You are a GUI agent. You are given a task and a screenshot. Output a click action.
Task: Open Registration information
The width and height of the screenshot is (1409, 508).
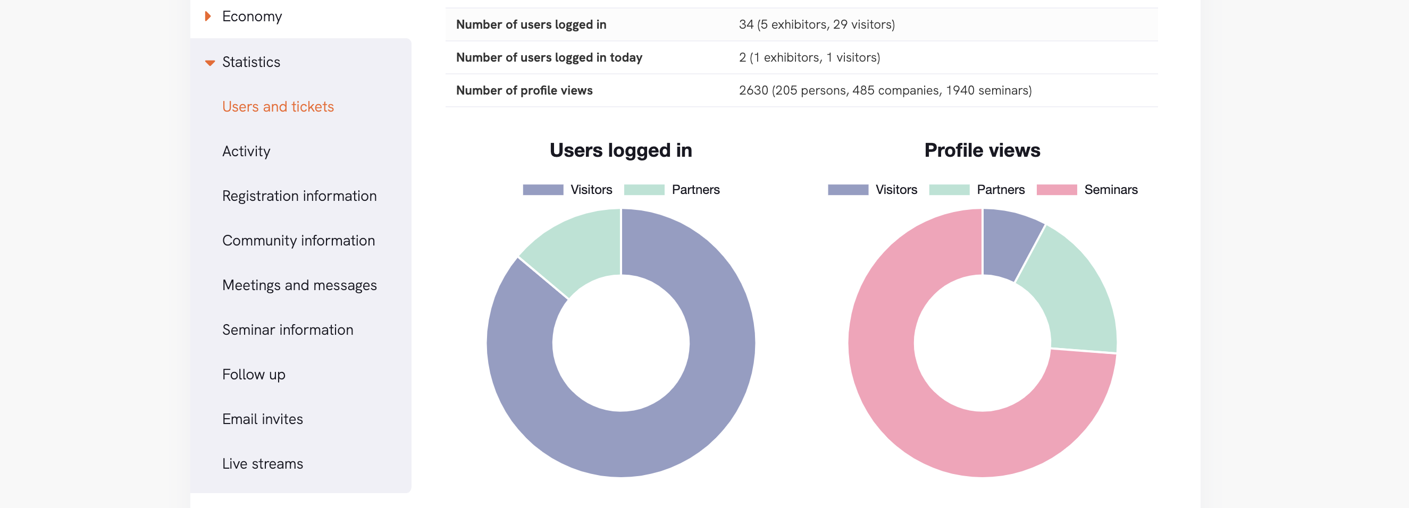pyautogui.click(x=299, y=196)
